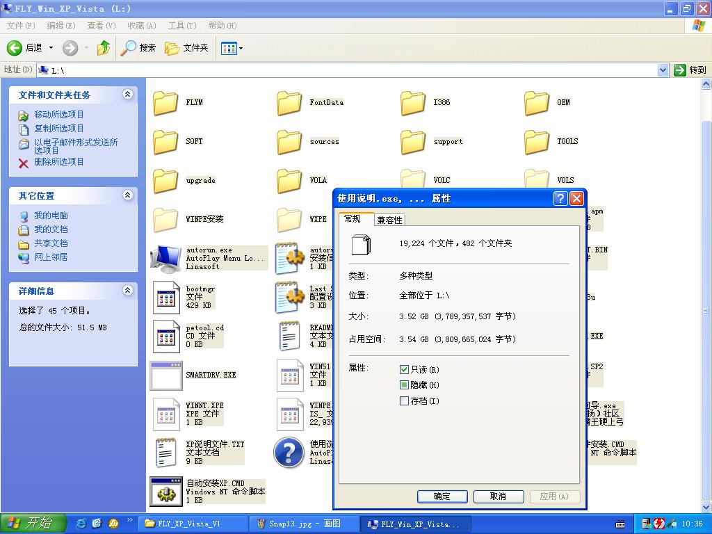712x534 pixels.
Task: Select the FontData folder icon
Action: [289, 103]
